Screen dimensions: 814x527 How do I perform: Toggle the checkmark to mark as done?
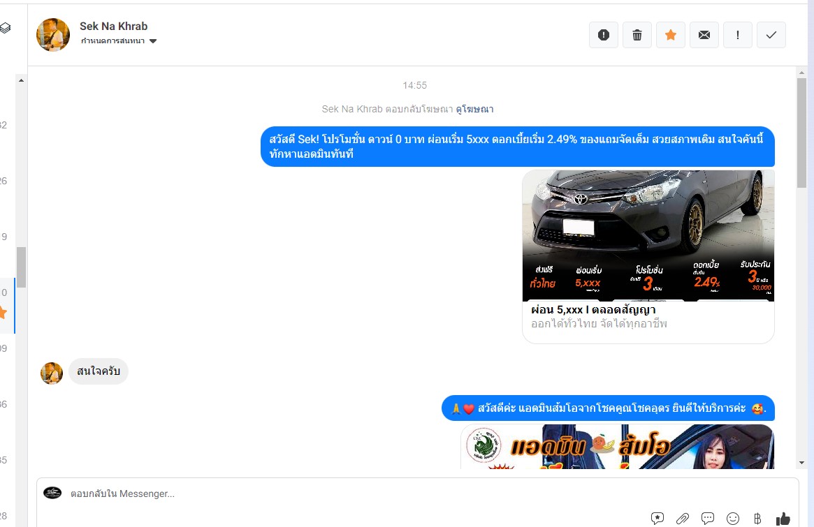[771, 35]
